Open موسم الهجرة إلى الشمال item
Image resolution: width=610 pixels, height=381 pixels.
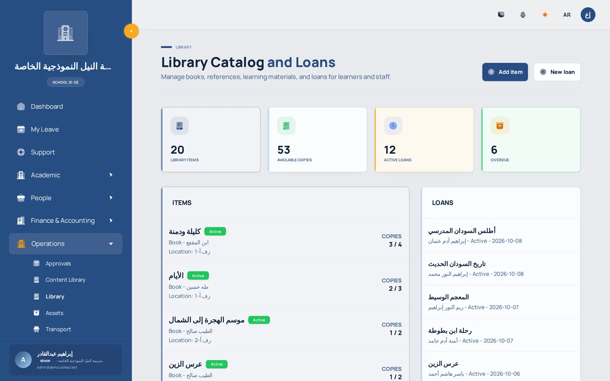coord(285,329)
